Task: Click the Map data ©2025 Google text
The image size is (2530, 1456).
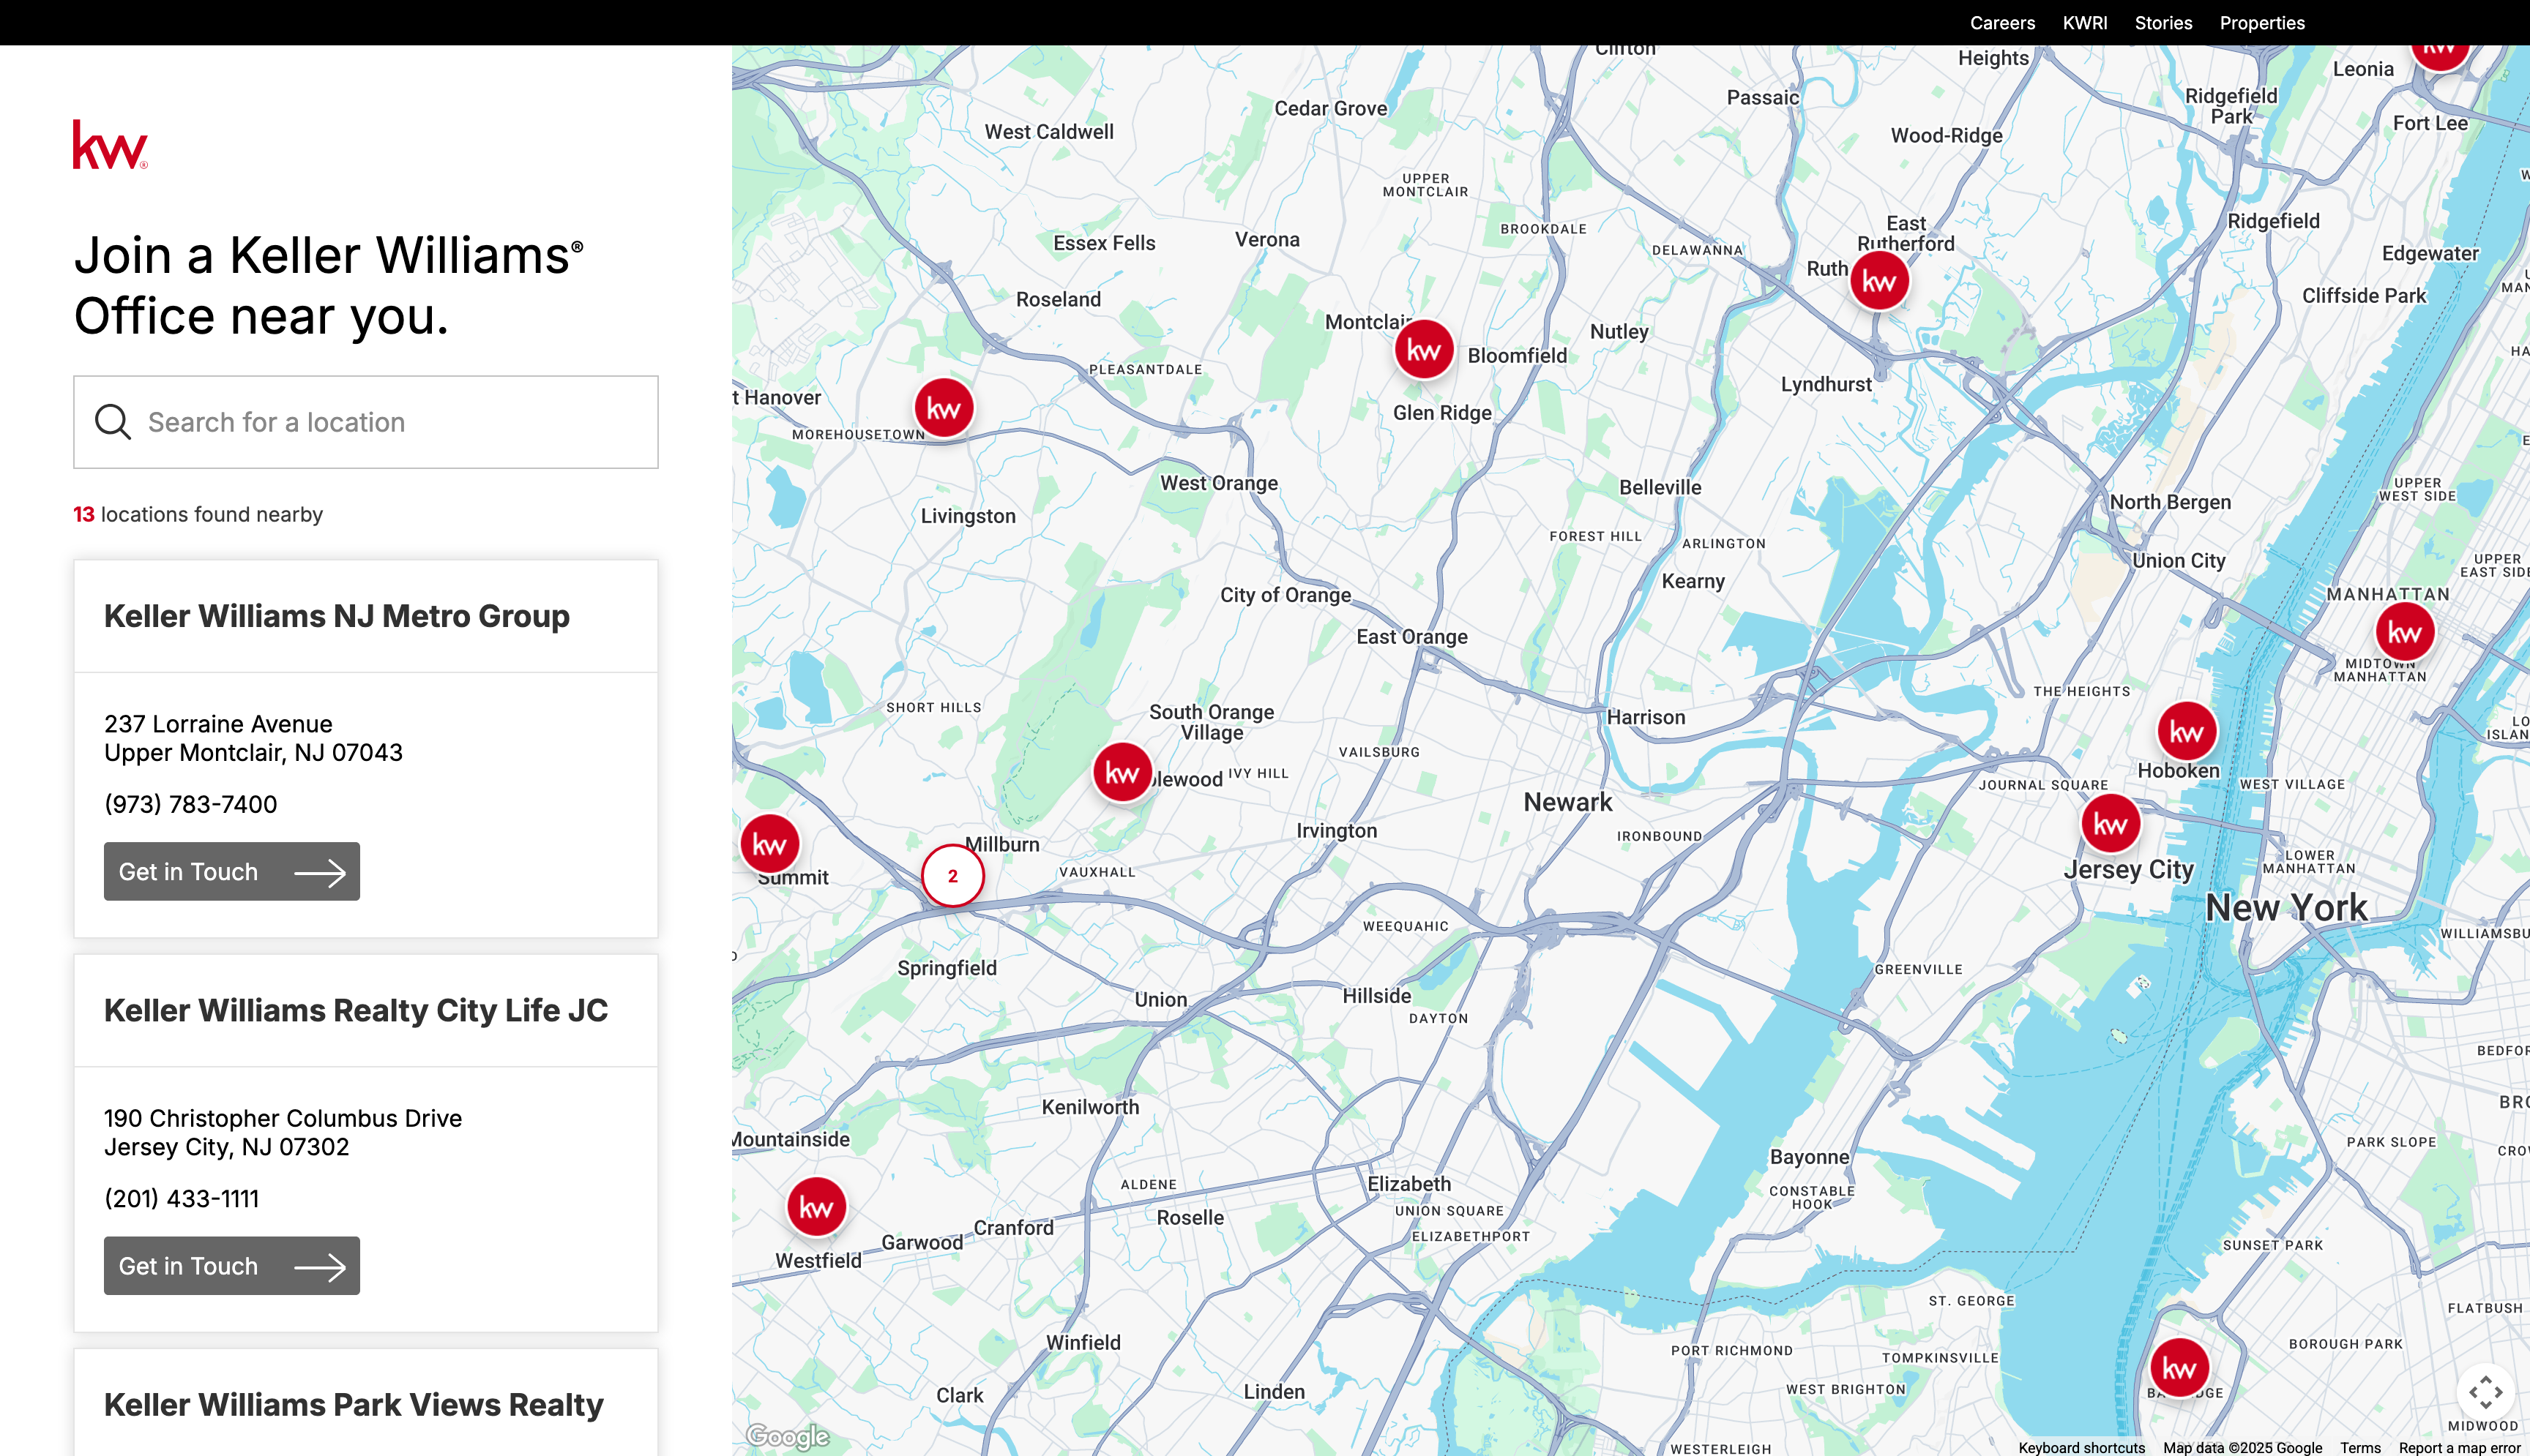Action: pos(2242,1447)
